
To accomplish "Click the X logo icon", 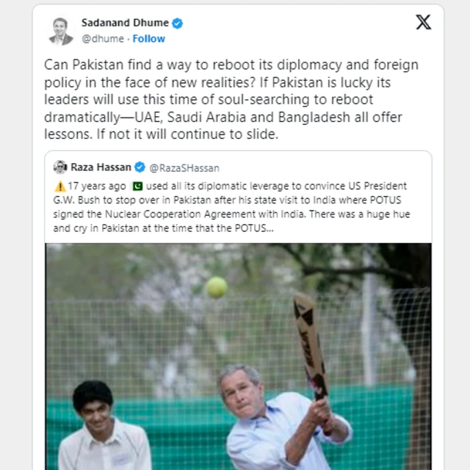I will pos(424,23).
